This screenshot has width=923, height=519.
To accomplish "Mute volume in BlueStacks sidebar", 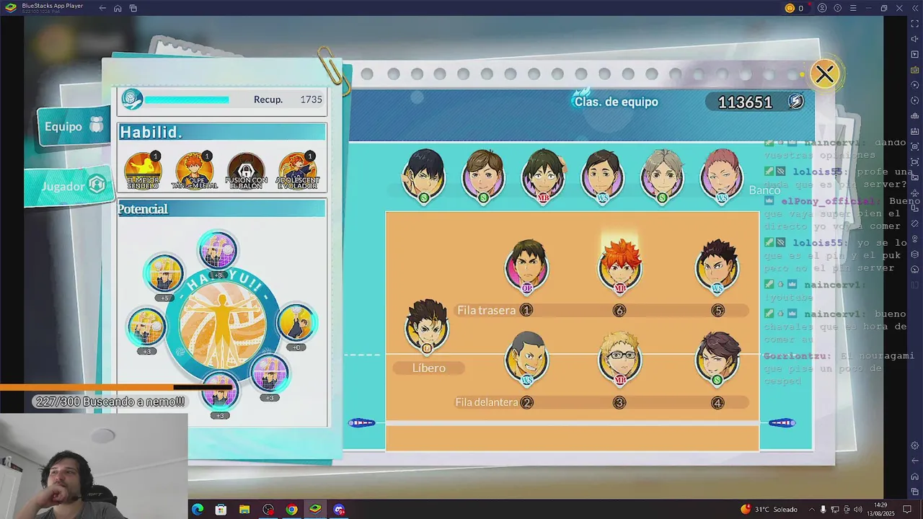I will point(915,39).
